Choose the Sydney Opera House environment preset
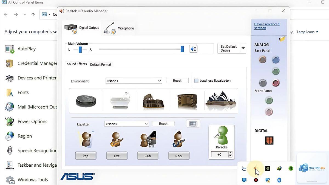The width and height of the screenshot is (329, 185). [221, 101]
